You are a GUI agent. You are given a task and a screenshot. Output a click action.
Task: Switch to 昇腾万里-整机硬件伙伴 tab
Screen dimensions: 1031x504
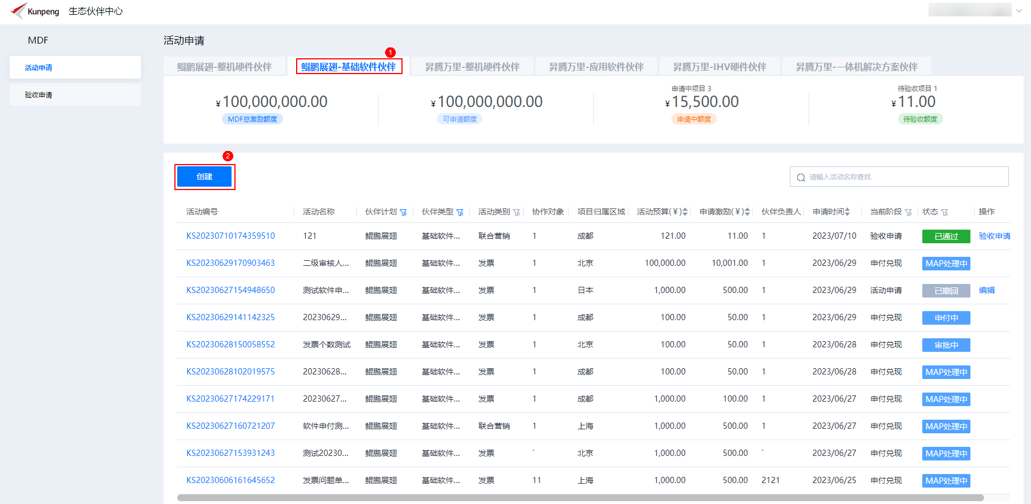(472, 67)
